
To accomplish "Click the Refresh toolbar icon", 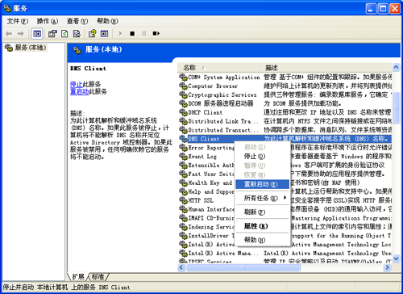I will (64, 34).
